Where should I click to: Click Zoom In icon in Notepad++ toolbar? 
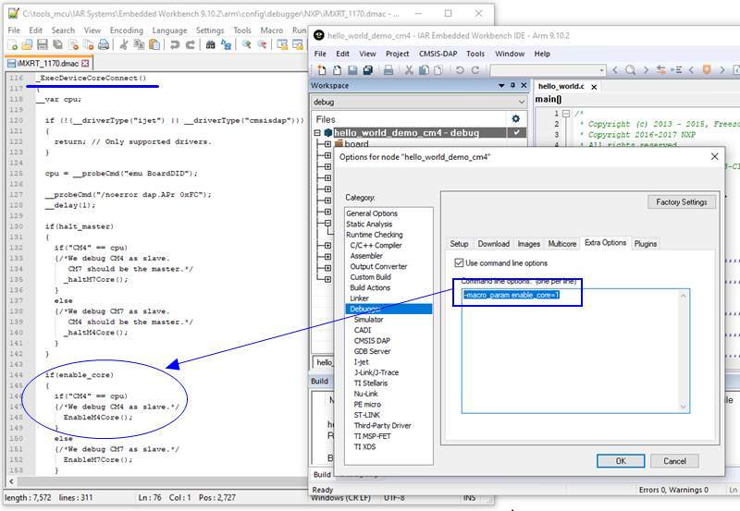[x=246, y=44]
